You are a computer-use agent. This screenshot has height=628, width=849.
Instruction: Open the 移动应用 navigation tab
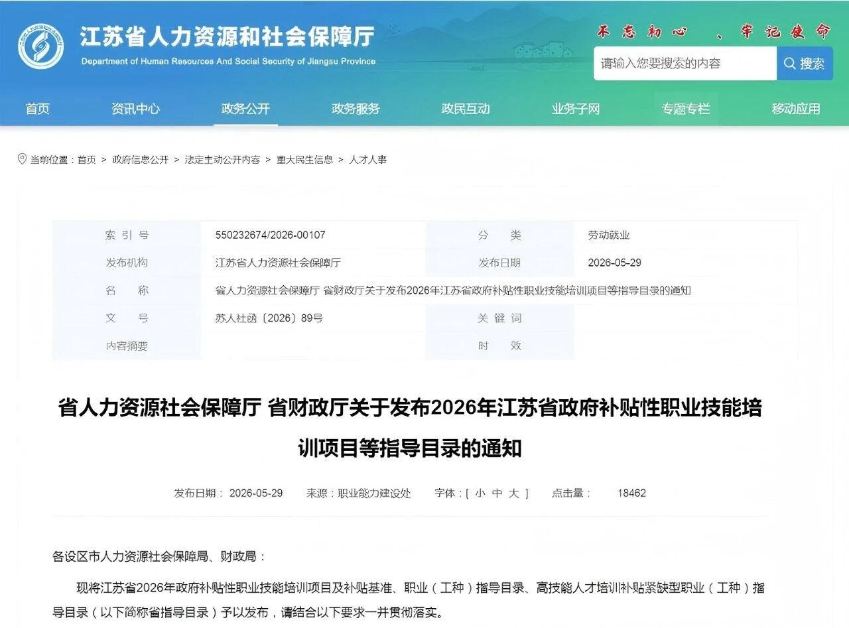pyautogui.click(x=796, y=109)
